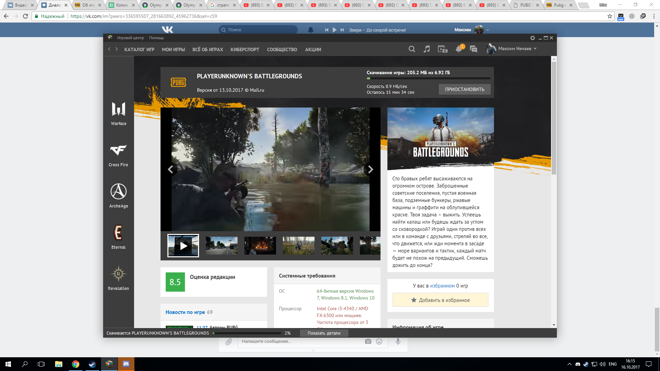Open the video streams icon in Game Center
The height and width of the screenshot is (371, 660).
coord(442,49)
